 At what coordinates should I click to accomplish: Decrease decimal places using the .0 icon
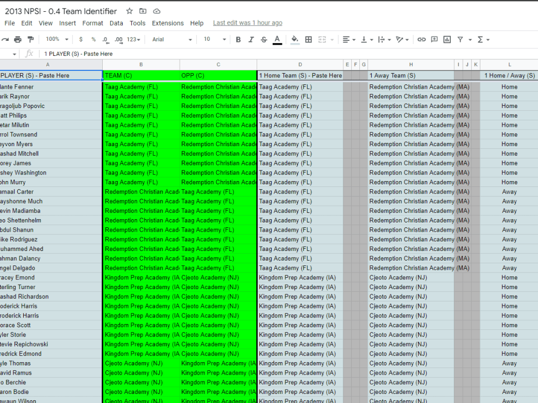click(104, 39)
